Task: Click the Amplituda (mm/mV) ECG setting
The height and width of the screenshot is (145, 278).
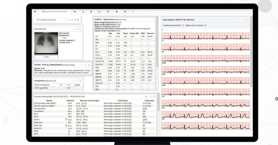Action: (173, 25)
